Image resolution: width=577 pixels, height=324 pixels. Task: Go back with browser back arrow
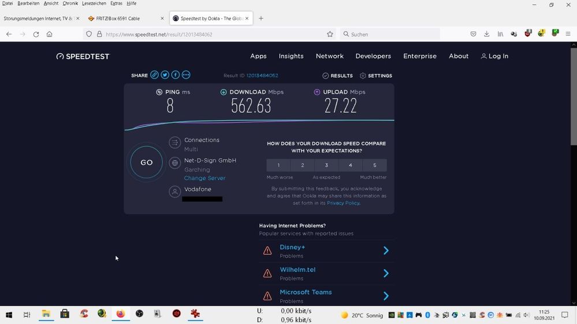pyautogui.click(x=9, y=34)
